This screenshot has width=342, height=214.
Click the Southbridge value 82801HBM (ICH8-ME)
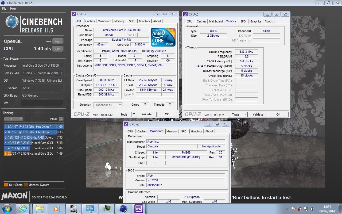(x=186, y=158)
